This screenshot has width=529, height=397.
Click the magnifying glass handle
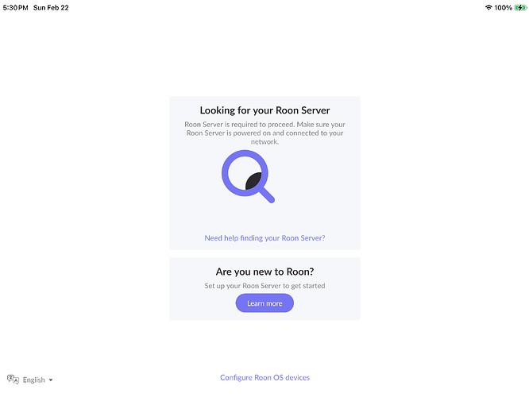(267, 195)
